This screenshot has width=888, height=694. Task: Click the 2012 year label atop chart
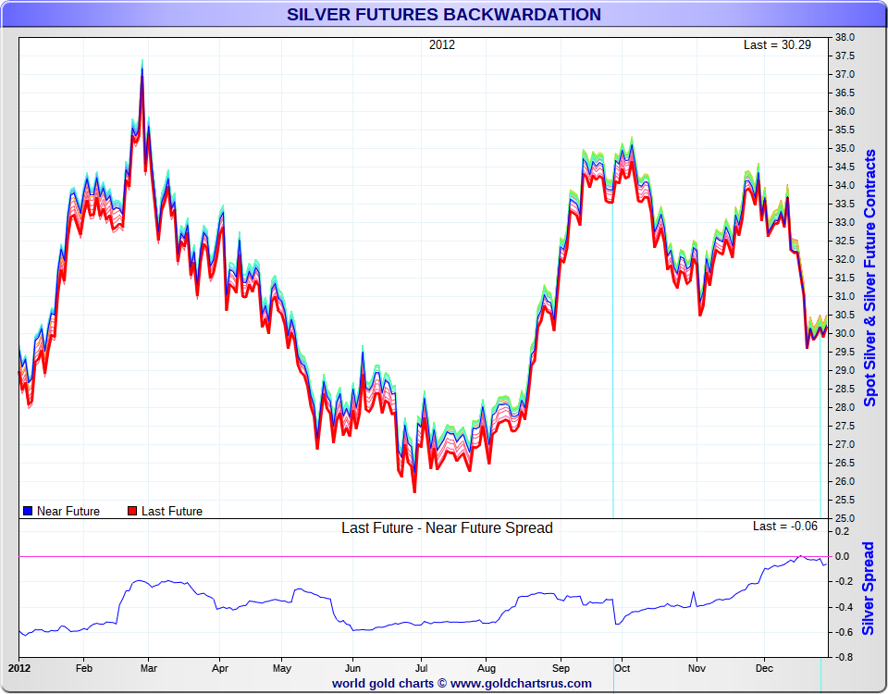(442, 44)
